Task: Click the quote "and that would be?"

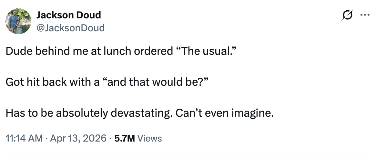Action: 156,82
